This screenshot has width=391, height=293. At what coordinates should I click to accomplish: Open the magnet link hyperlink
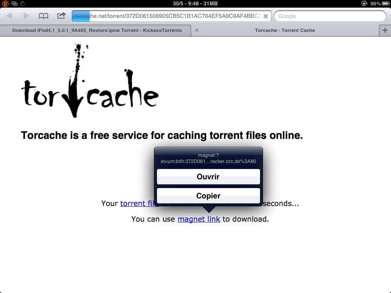[x=199, y=219]
